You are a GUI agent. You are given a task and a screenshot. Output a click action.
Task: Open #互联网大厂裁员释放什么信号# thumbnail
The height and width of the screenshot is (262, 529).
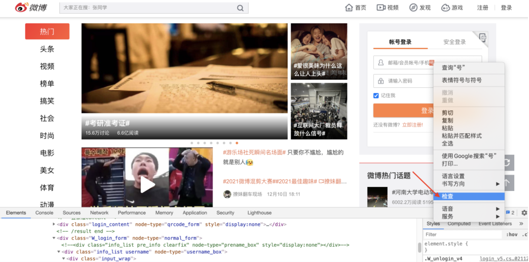point(319,111)
